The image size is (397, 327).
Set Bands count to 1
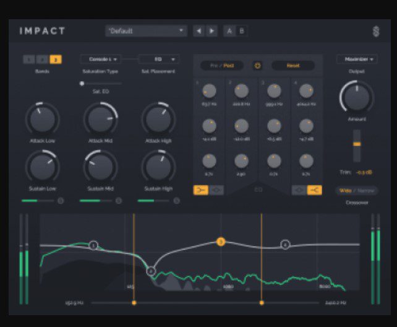29,59
